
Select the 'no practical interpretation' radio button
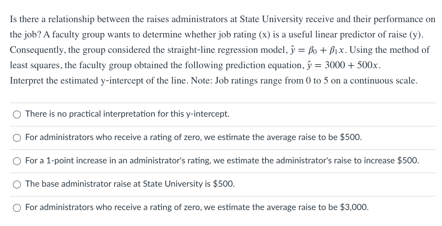point(17,115)
